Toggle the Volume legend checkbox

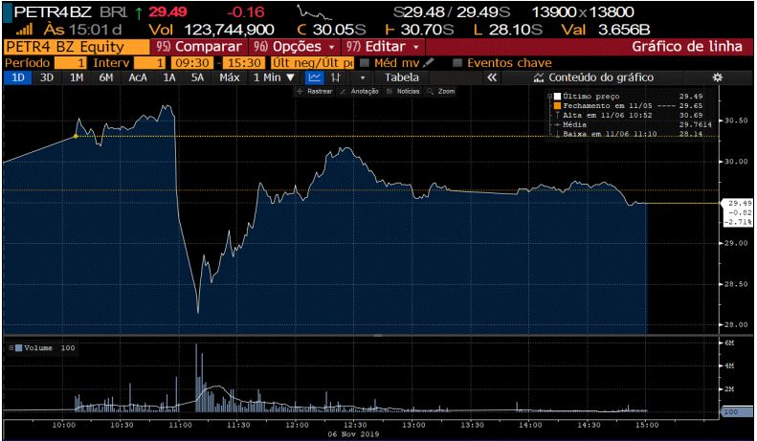pos(18,348)
